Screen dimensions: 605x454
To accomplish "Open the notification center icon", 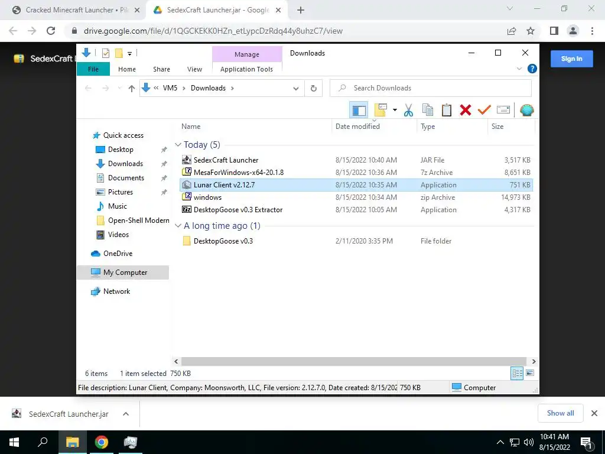I will click(x=586, y=442).
